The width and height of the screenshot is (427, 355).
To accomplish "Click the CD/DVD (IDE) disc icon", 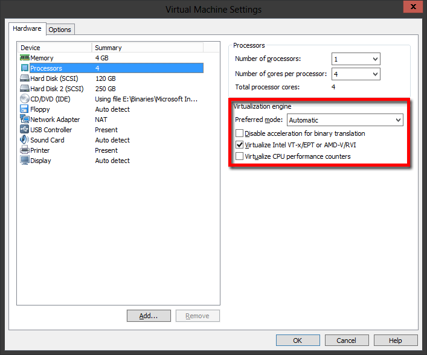I will pos(25,99).
